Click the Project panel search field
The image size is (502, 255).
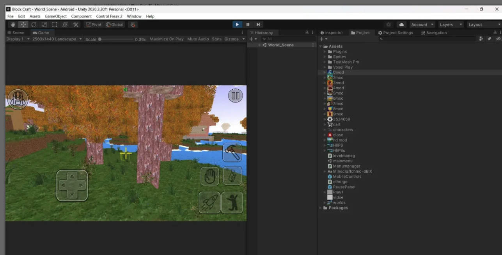427,39
